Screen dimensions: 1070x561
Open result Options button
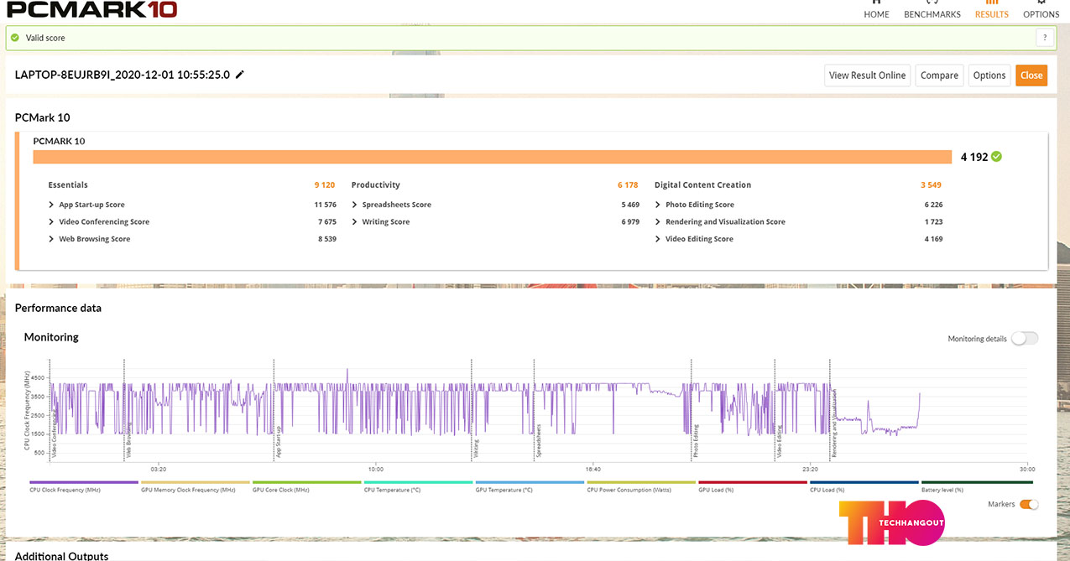(989, 75)
